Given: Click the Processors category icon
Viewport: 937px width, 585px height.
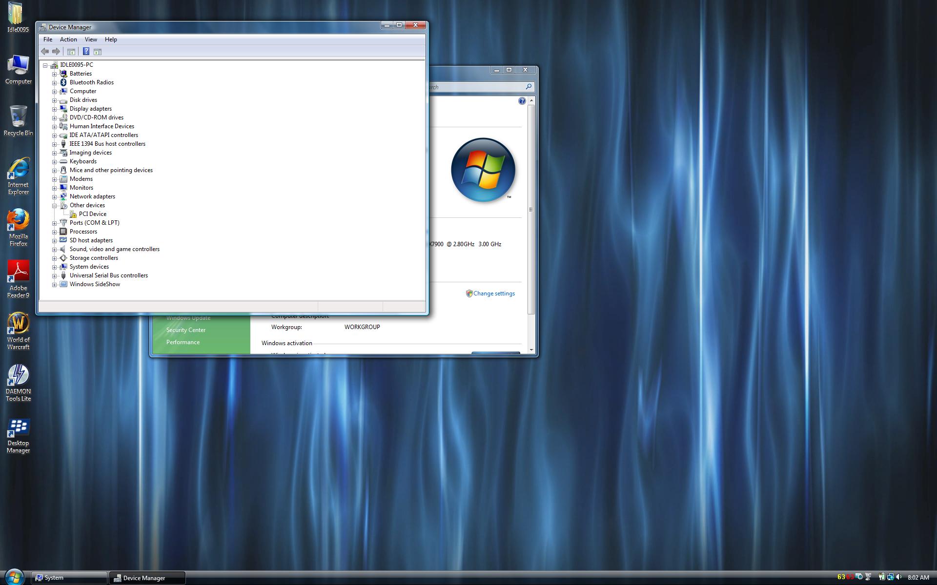Looking at the screenshot, I should [x=63, y=232].
